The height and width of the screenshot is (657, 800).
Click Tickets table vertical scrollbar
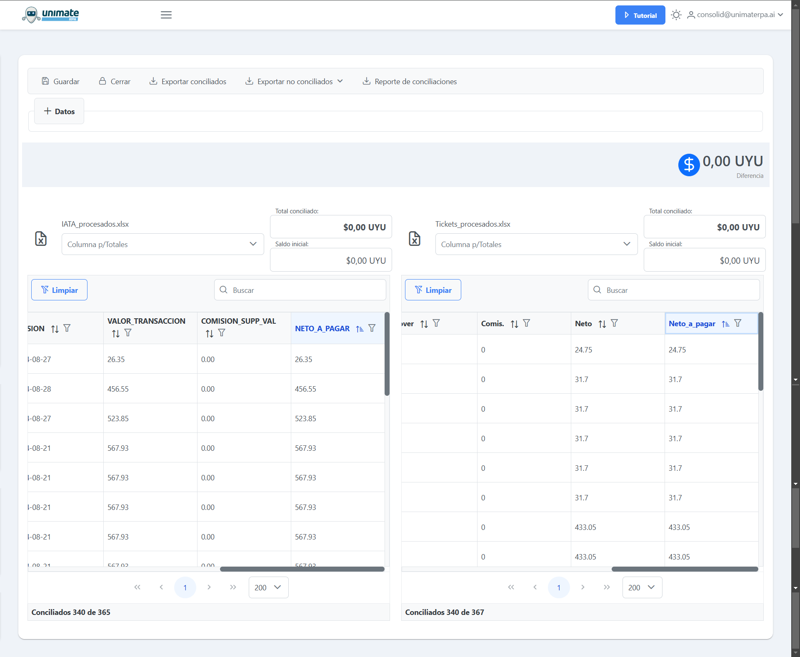(x=761, y=351)
